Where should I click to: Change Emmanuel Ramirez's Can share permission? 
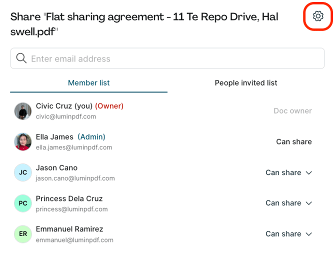288,233
